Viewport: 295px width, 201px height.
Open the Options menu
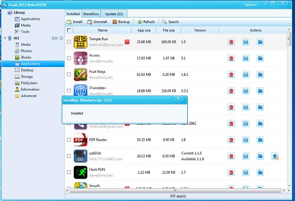(x=250, y=5)
